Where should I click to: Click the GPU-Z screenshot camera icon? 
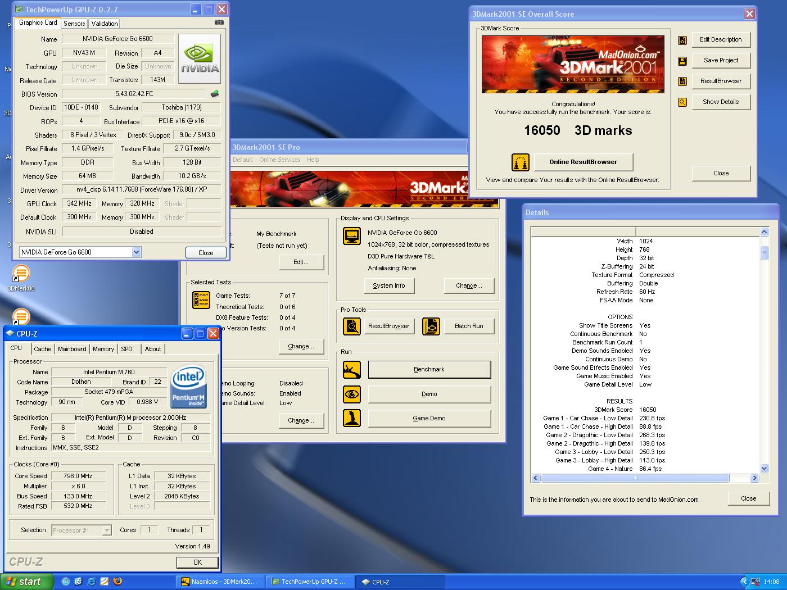point(219,22)
